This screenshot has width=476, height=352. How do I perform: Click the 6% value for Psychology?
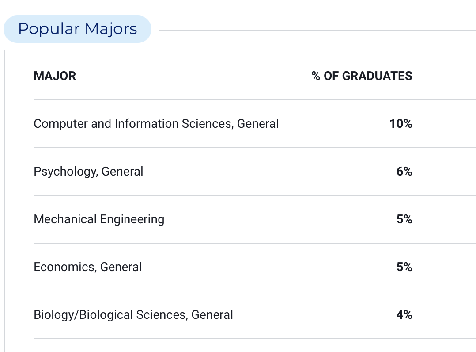click(x=404, y=172)
